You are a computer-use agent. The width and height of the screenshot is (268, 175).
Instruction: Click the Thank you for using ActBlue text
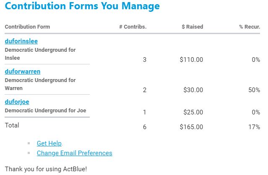click(x=46, y=169)
